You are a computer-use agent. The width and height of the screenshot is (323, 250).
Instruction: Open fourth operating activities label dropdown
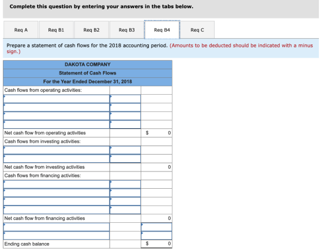click(57, 124)
